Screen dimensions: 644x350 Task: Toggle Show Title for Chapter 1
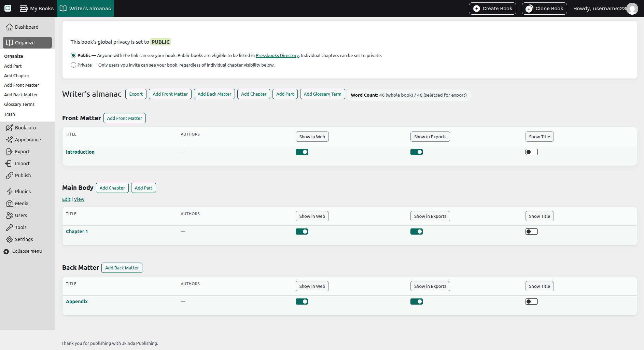pyautogui.click(x=532, y=232)
